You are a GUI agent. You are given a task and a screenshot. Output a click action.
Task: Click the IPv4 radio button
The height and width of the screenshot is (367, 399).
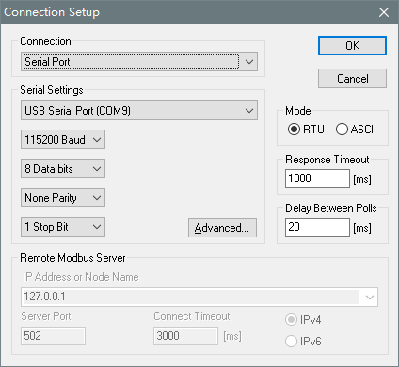pyautogui.click(x=291, y=320)
